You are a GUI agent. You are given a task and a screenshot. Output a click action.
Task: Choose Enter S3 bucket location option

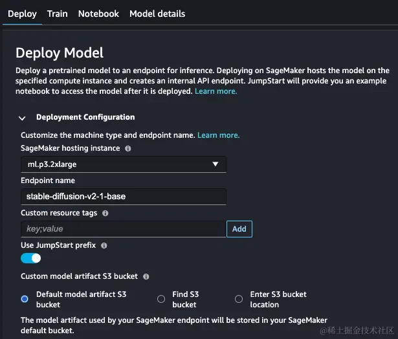(239, 299)
